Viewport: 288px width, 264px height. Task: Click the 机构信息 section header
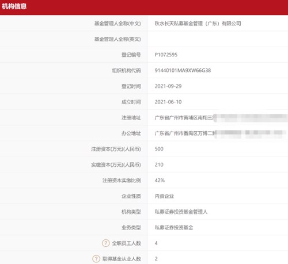[x=14, y=6]
